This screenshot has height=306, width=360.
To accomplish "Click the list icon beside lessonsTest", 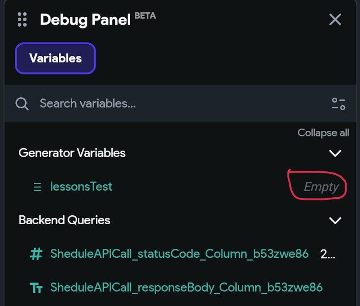I will (x=37, y=187).
